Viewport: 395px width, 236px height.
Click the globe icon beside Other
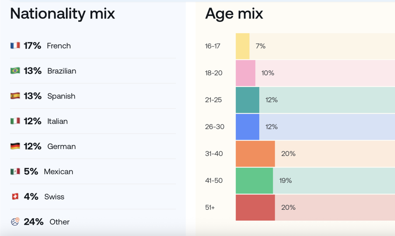pyautogui.click(x=15, y=222)
